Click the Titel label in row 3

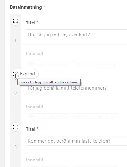point(30,129)
